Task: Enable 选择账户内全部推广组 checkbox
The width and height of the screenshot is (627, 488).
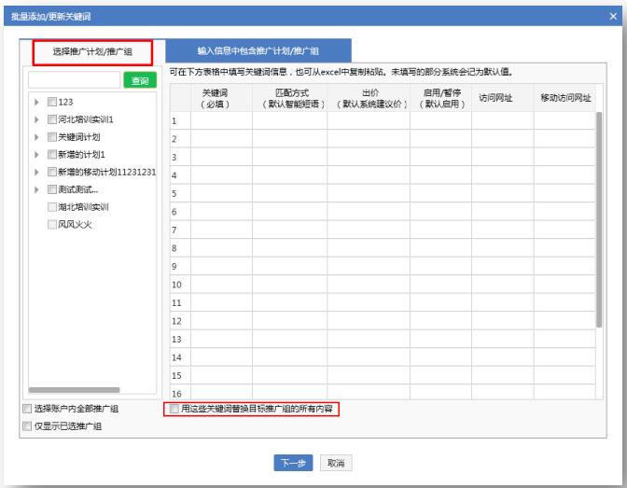Action: point(26,409)
